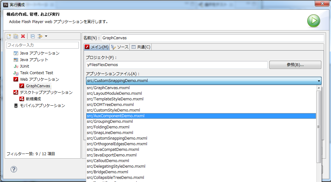This screenshot has width=331, height=182.
Task: Click the New launch configuration icon
Action: coord(9,36)
